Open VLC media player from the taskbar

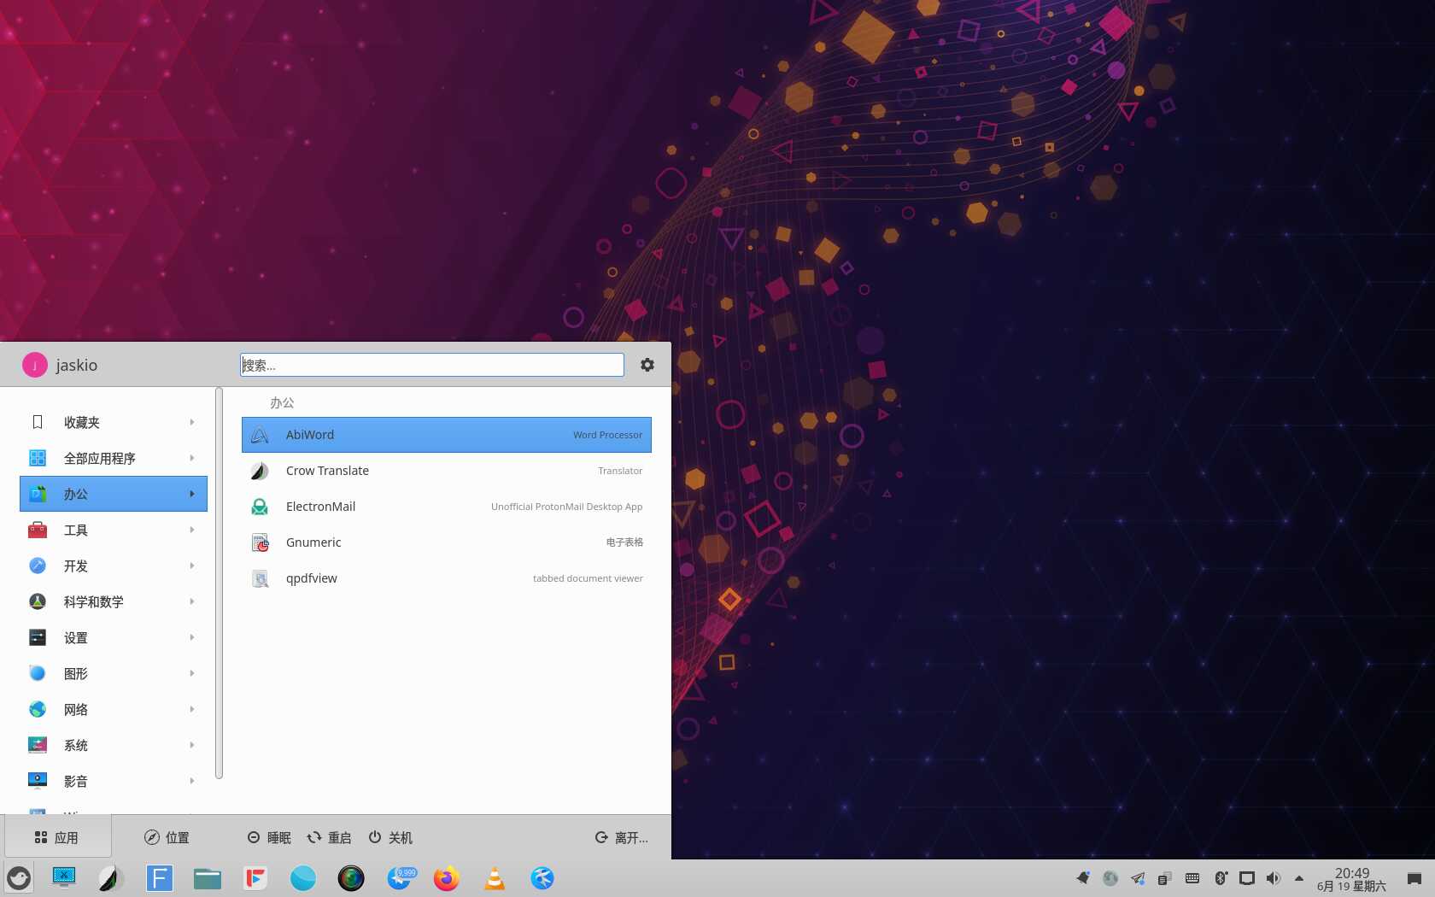(x=495, y=878)
